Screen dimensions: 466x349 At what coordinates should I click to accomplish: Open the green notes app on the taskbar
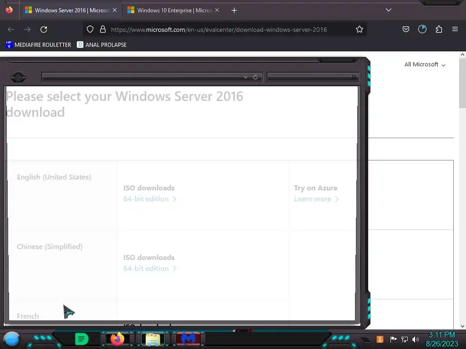(82, 339)
